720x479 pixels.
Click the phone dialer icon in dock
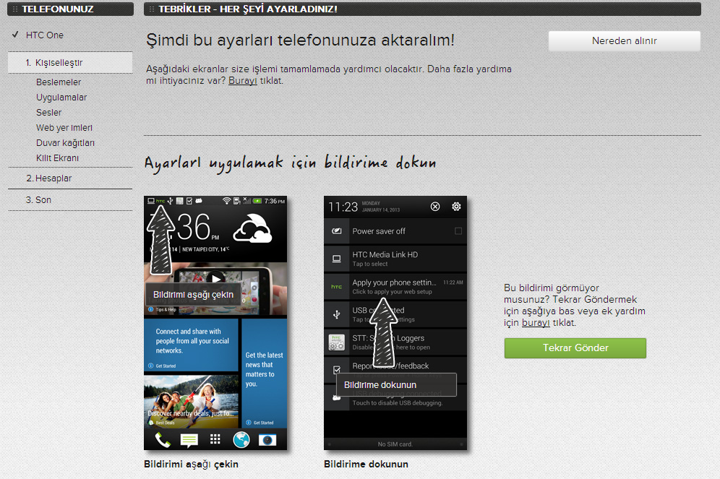tap(163, 440)
